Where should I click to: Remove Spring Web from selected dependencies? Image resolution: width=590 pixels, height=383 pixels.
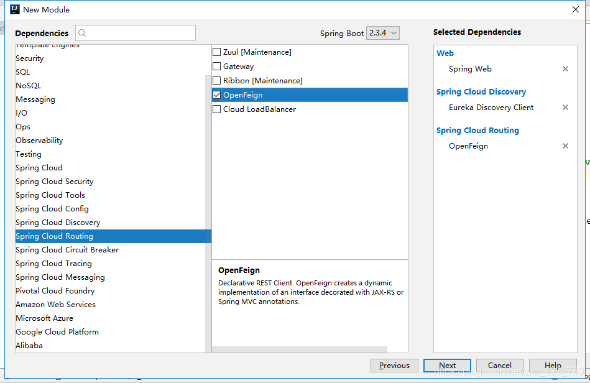565,69
